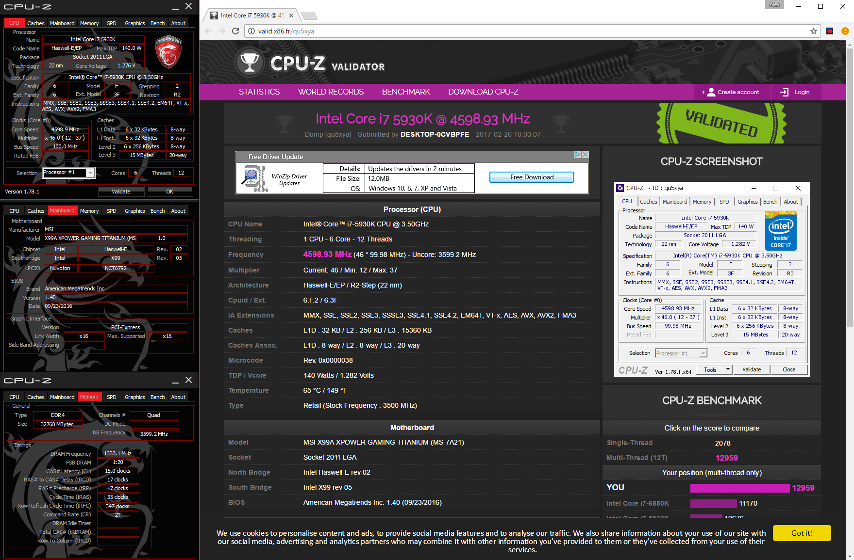Screen dimensions: 854x560
Task: Switch to Caches tab in top CPU-Z window
Action: click(36, 23)
